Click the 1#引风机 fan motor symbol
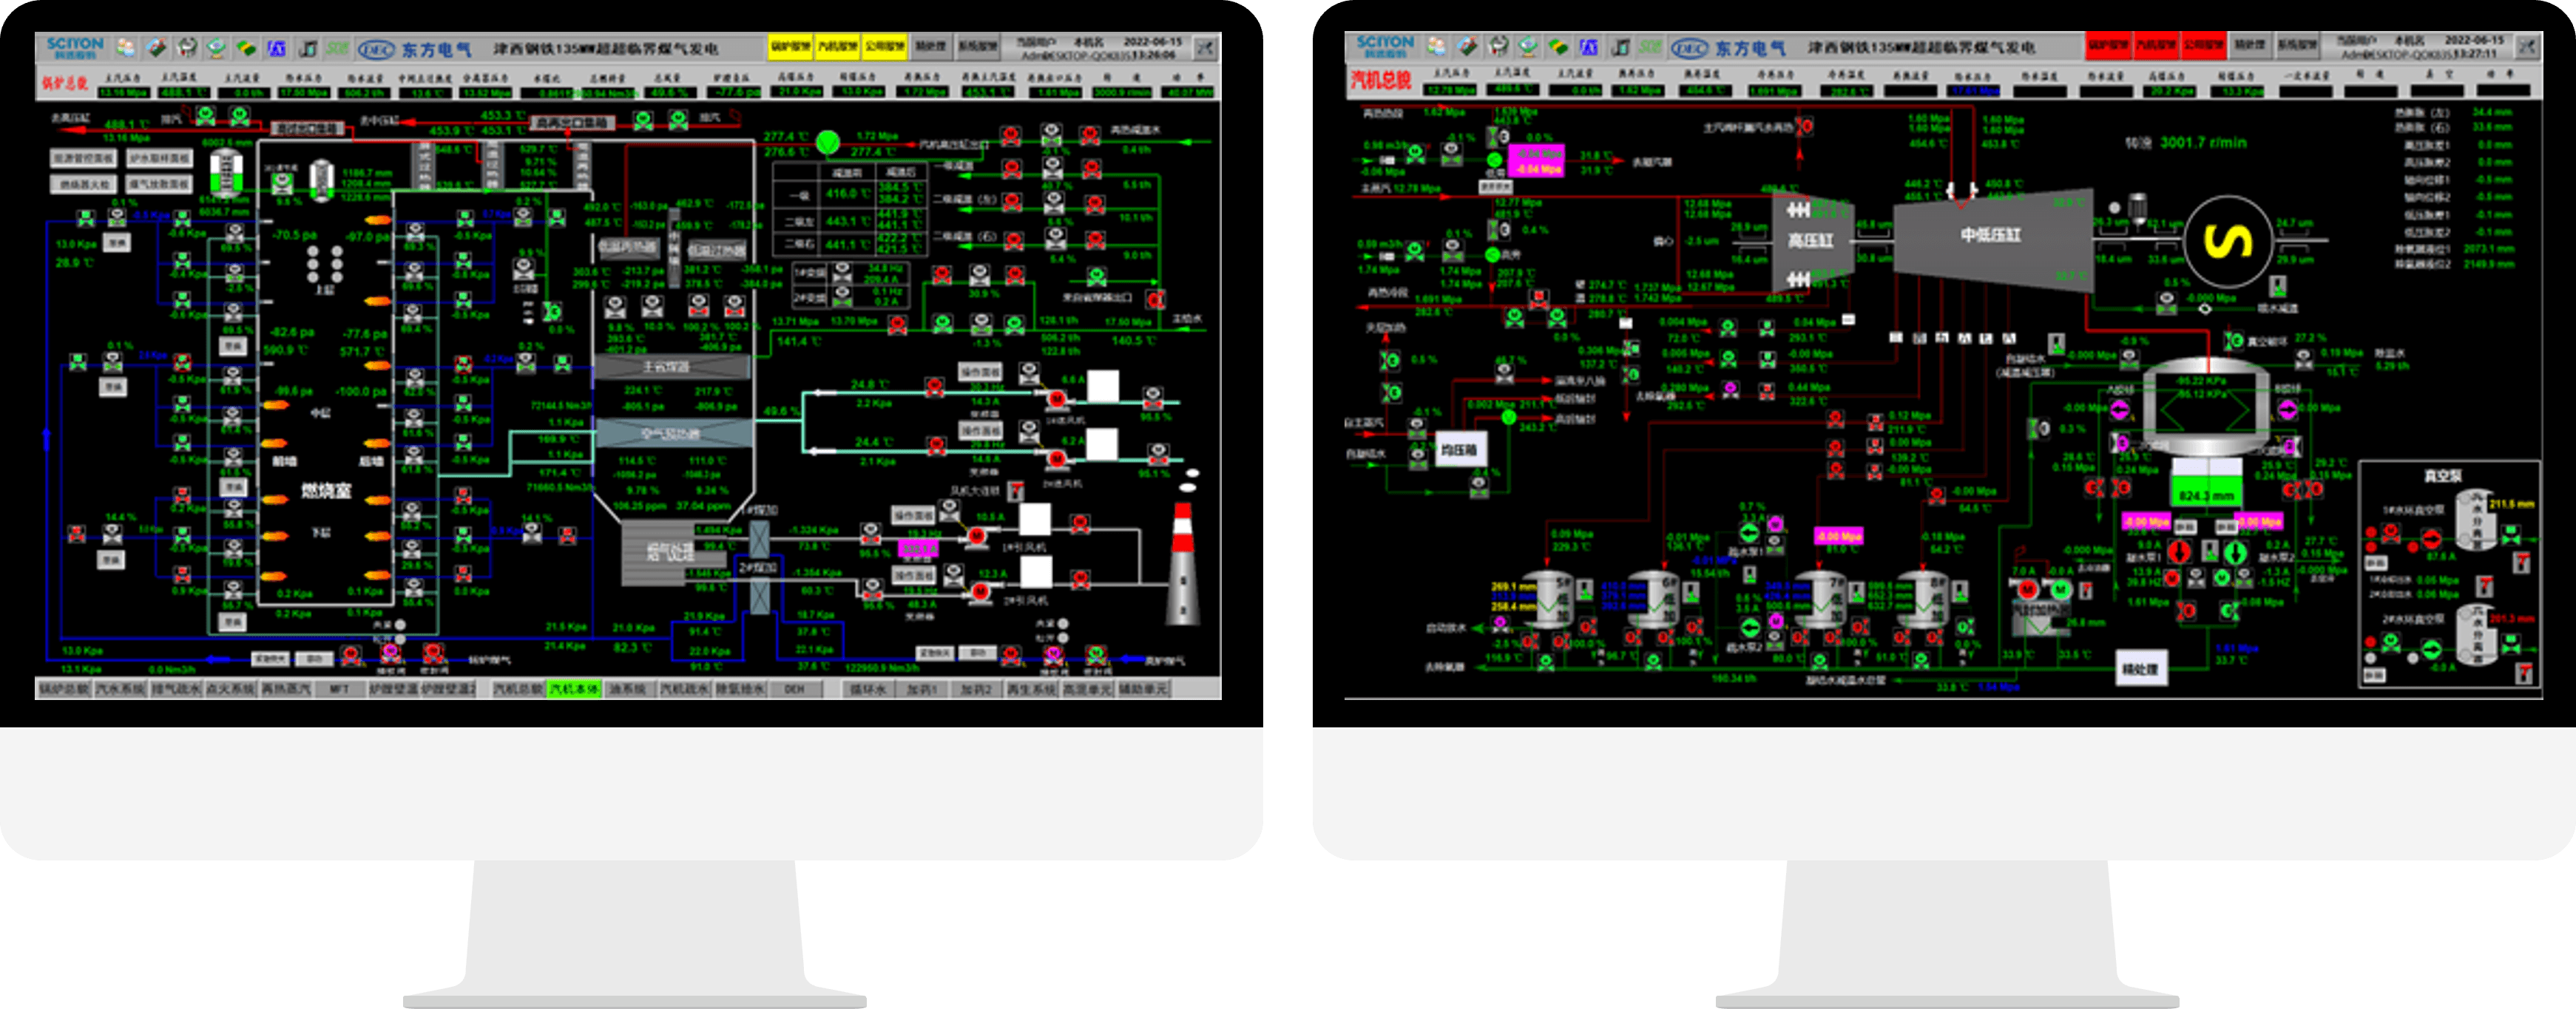2576x1009 pixels. tap(977, 537)
